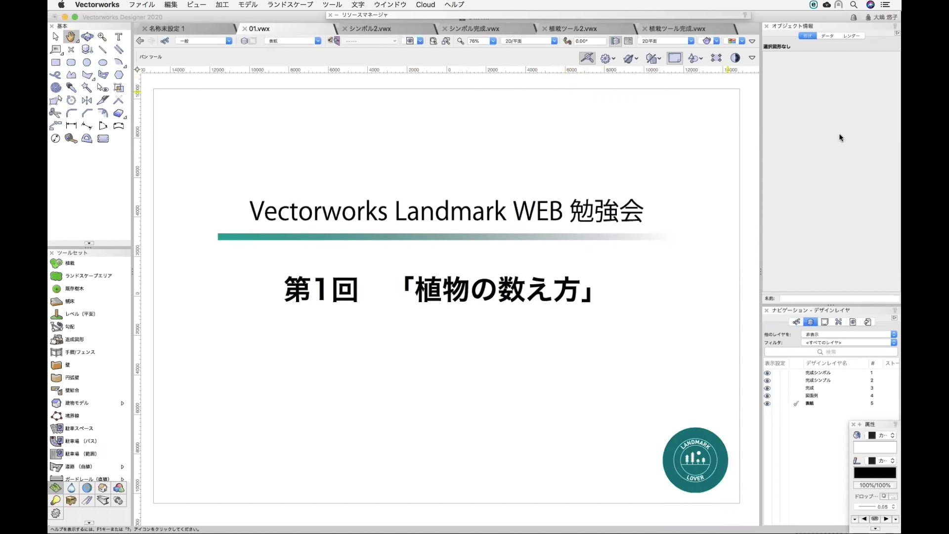This screenshot has height=534, width=949.
Task: Expand the 建物モデル tool submenu arrow
Action: click(x=122, y=403)
